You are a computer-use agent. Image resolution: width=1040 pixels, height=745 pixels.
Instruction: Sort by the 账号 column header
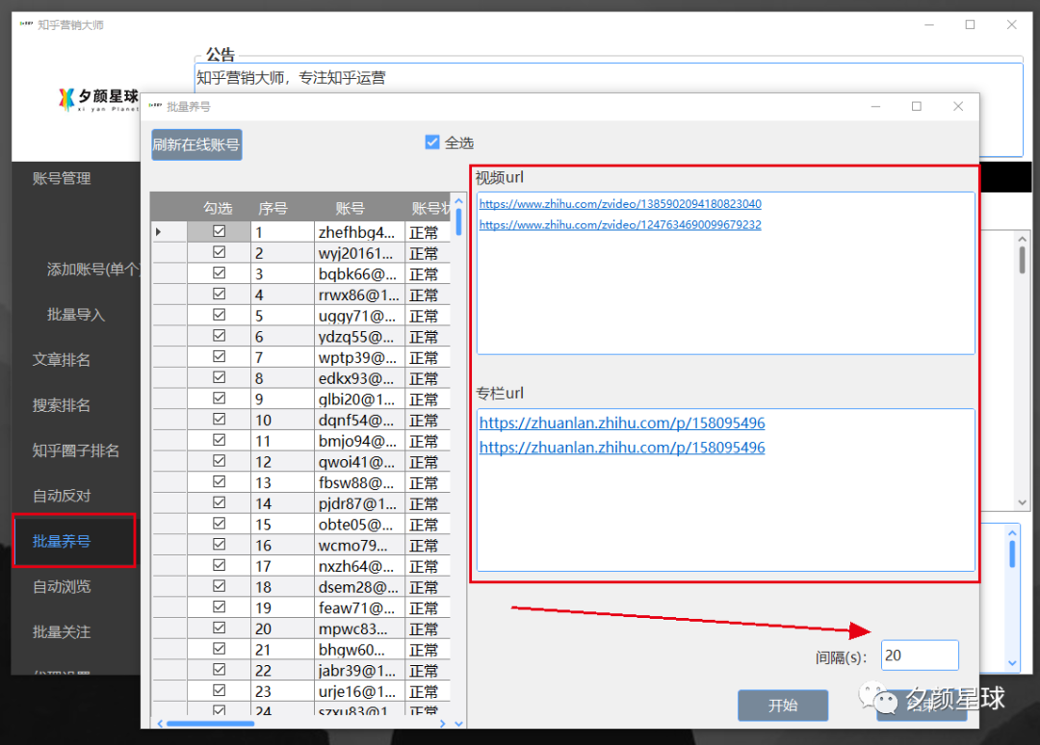click(x=350, y=208)
